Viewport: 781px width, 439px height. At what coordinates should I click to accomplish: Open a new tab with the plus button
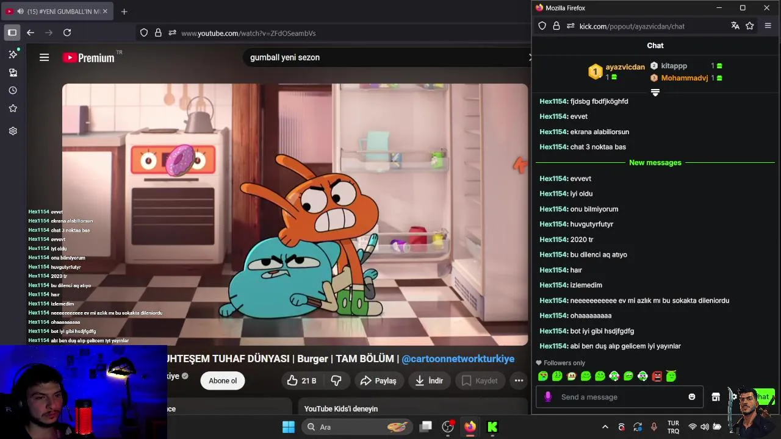[x=124, y=11]
